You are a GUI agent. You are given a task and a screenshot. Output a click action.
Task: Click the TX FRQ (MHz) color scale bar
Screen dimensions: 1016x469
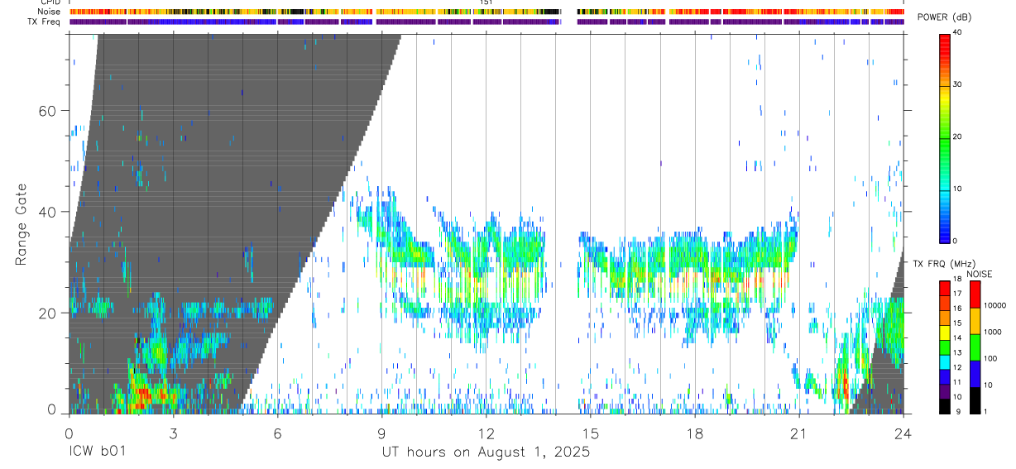pyautogui.click(x=944, y=347)
